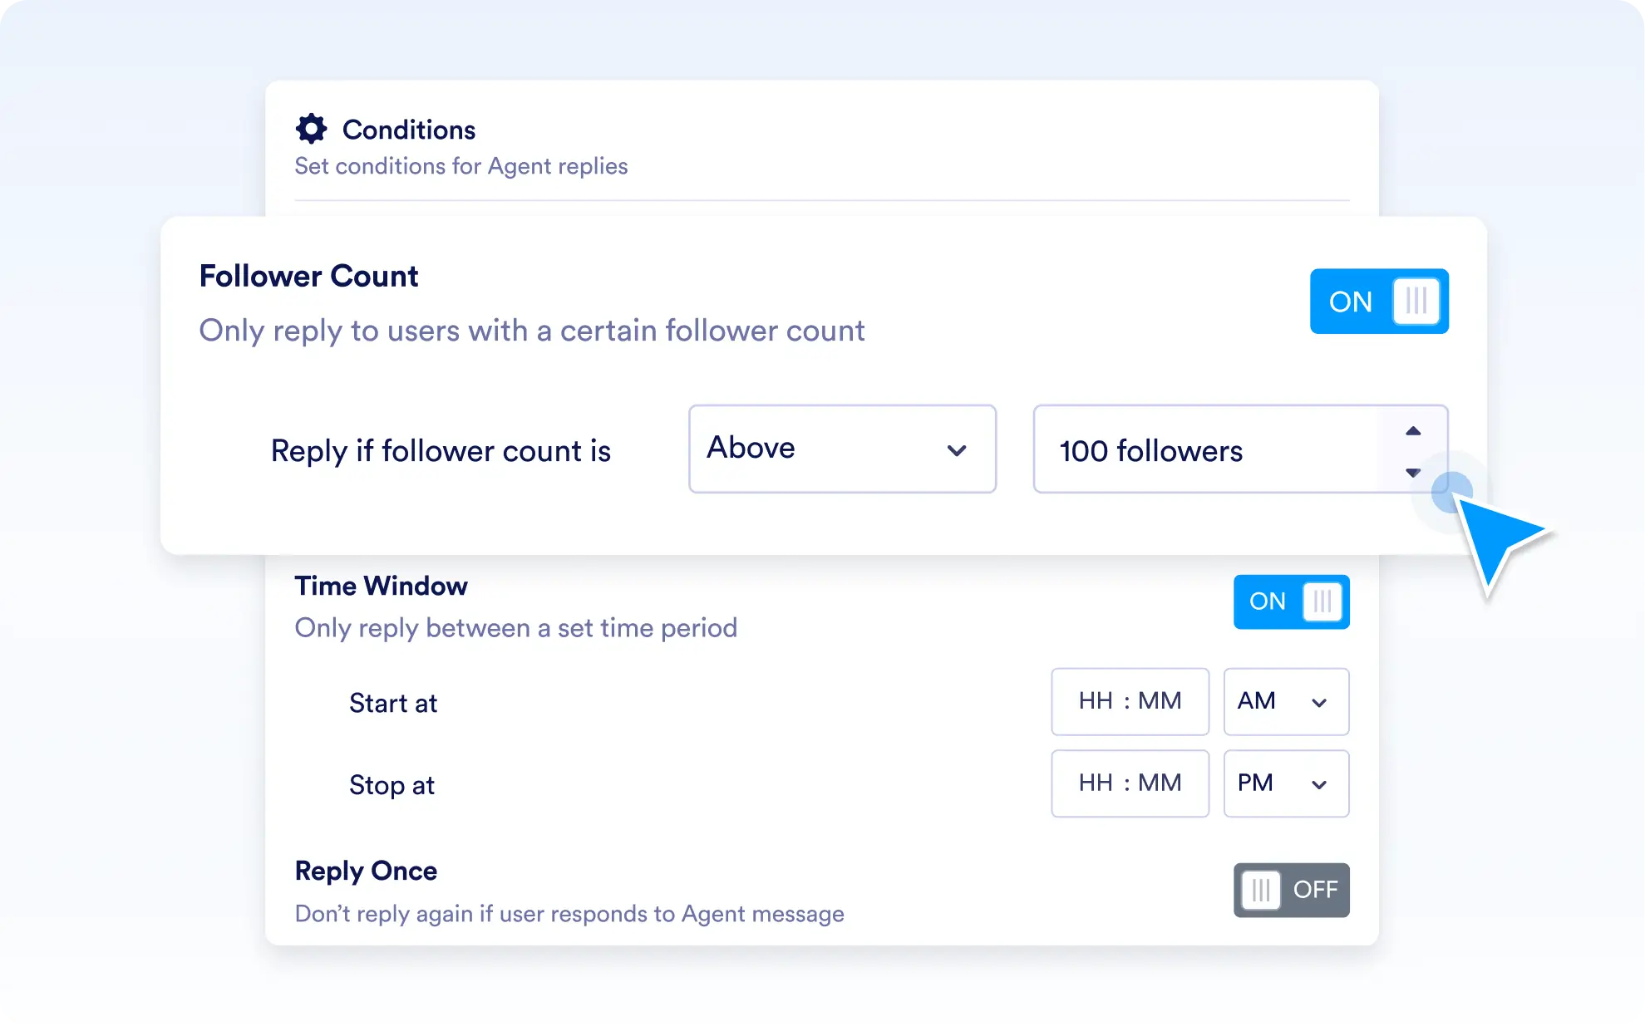The height and width of the screenshot is (1026, 1645).
Task: Click the chevron beside AM
Action: (1318, 703)
